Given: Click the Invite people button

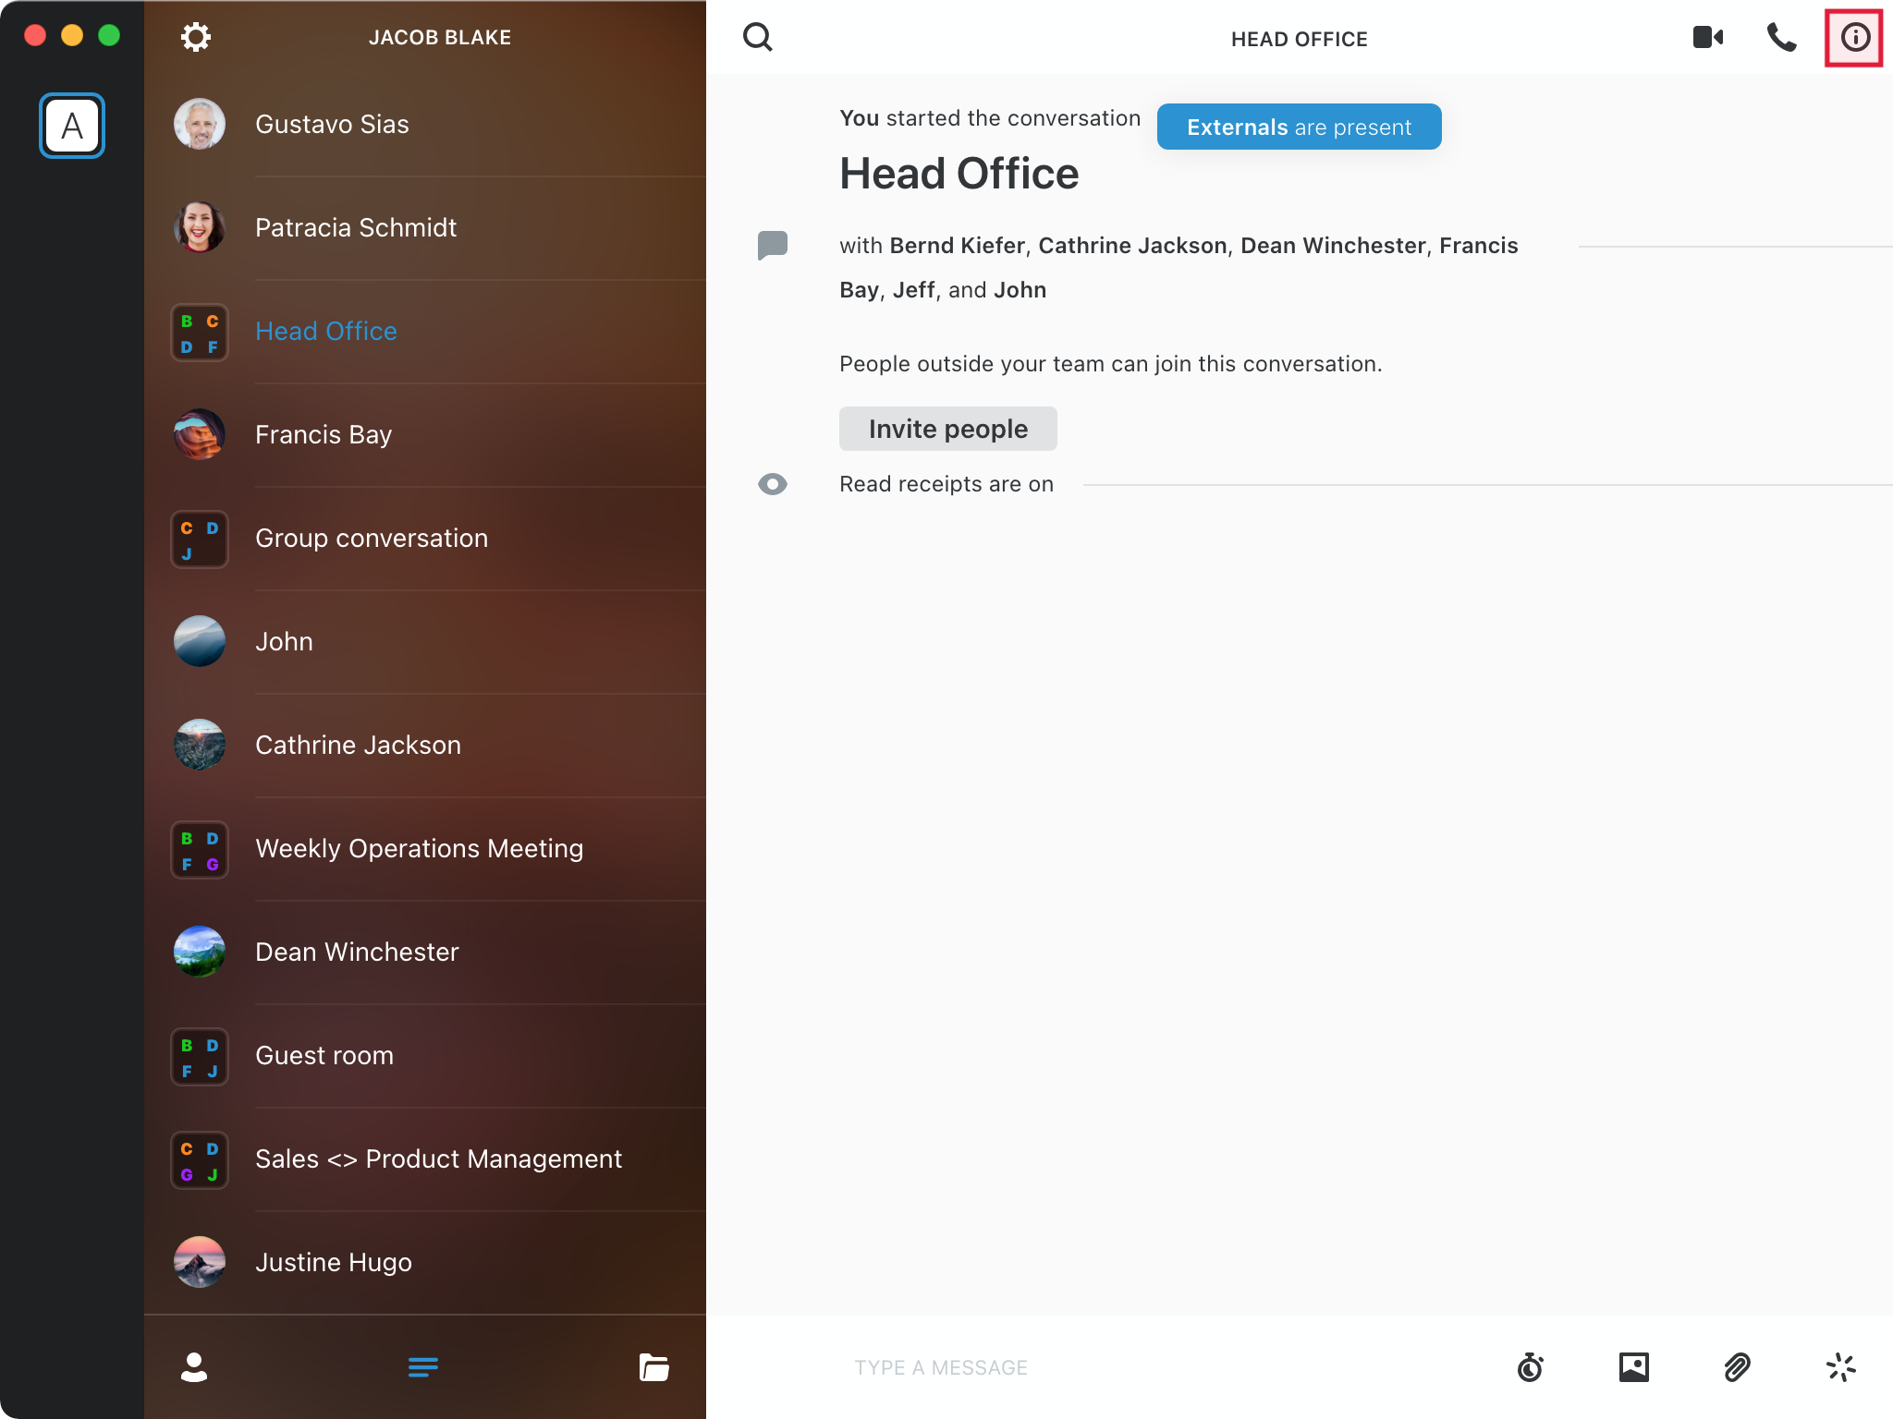Looking at the screenshot, I should coord(948,429).
